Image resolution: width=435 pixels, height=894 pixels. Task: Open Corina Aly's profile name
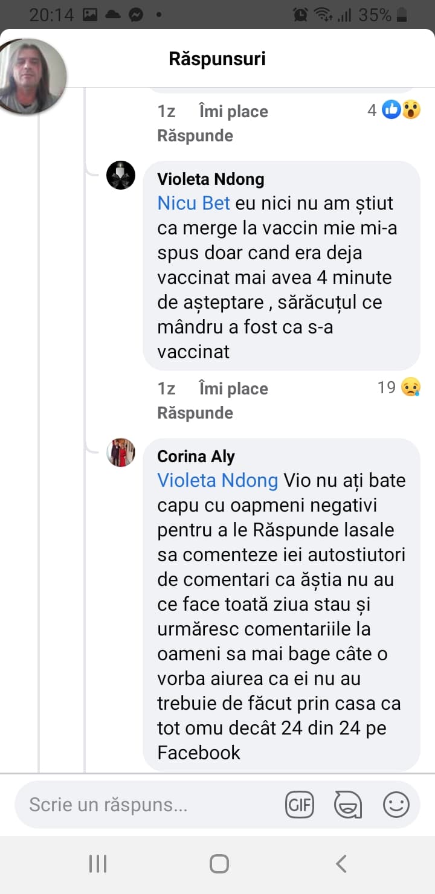point(196,456)
